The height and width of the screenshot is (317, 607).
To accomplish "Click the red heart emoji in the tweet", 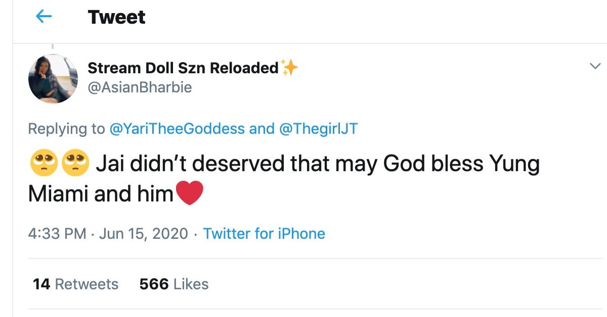I will [189, 194].
